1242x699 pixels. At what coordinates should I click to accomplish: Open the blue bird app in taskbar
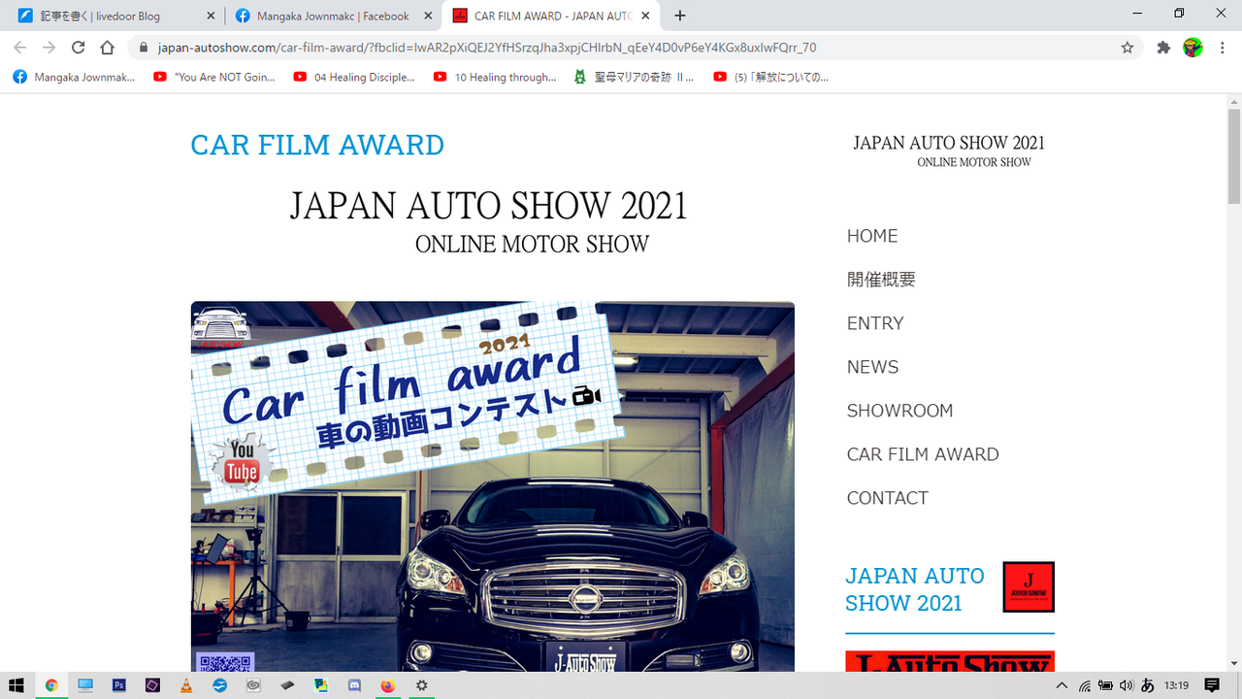[x=220, y=685]
